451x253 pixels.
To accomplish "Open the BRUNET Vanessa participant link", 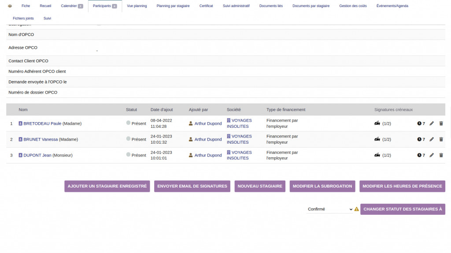I will (41, 139).
